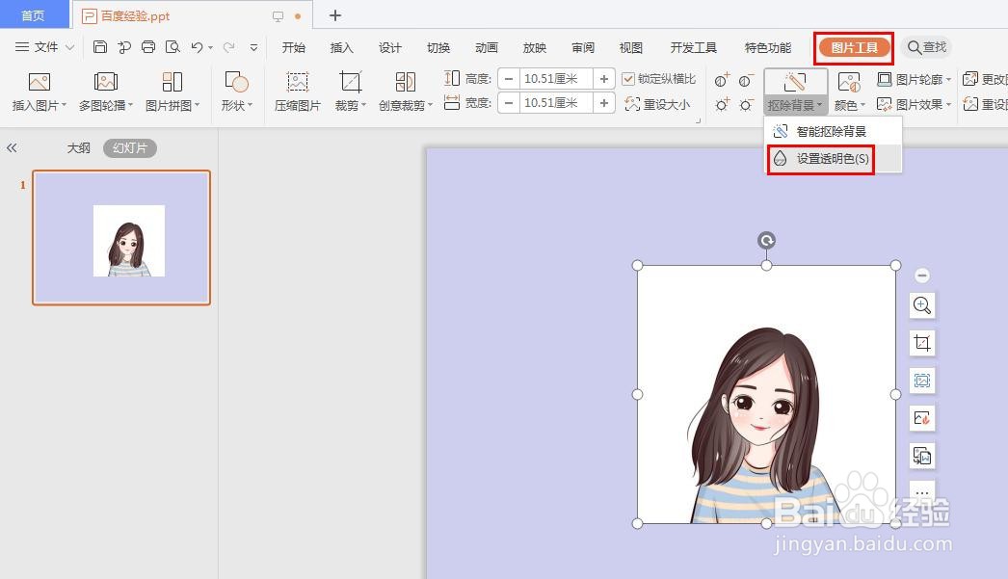Click the magnifier zoom icon beside the image
The height and width of the screenshot is (579, 1008).
922,305
